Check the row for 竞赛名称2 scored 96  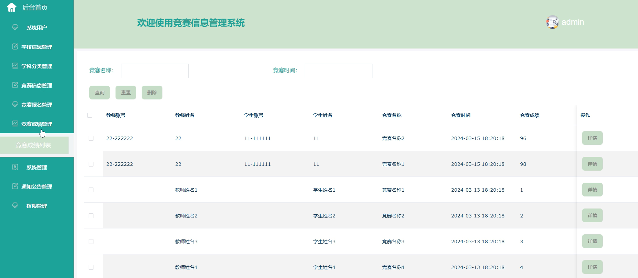[x=91, y=138]
